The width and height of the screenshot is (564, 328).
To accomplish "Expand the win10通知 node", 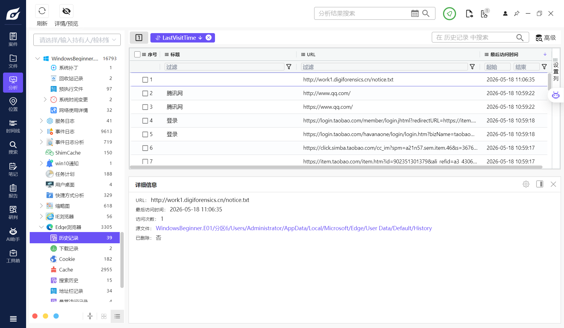I will point(41,163).
